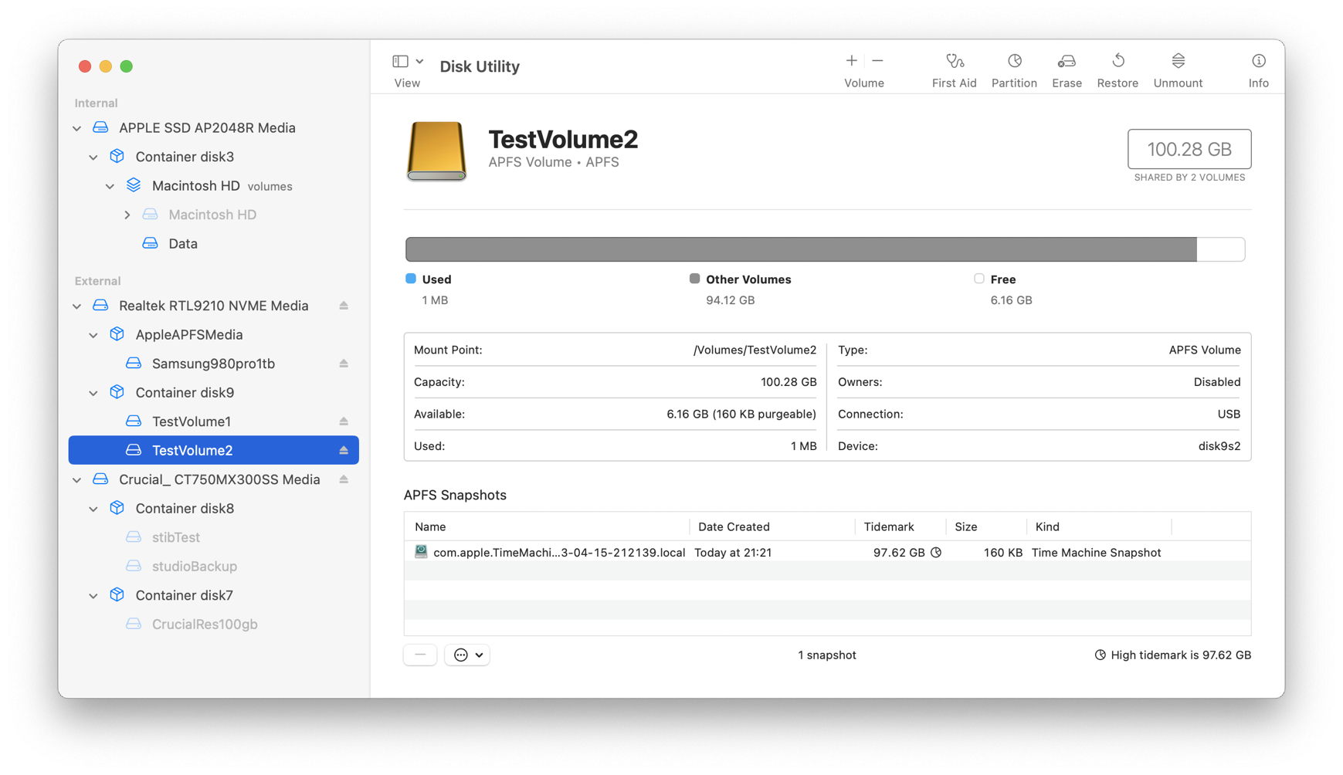Eject the Samsung980pro1tb volume

(x=344, y=364)
